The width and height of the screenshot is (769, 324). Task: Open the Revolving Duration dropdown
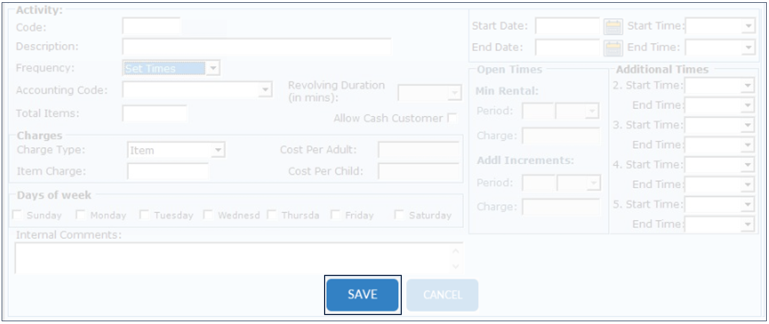click(x=454, y=93)
